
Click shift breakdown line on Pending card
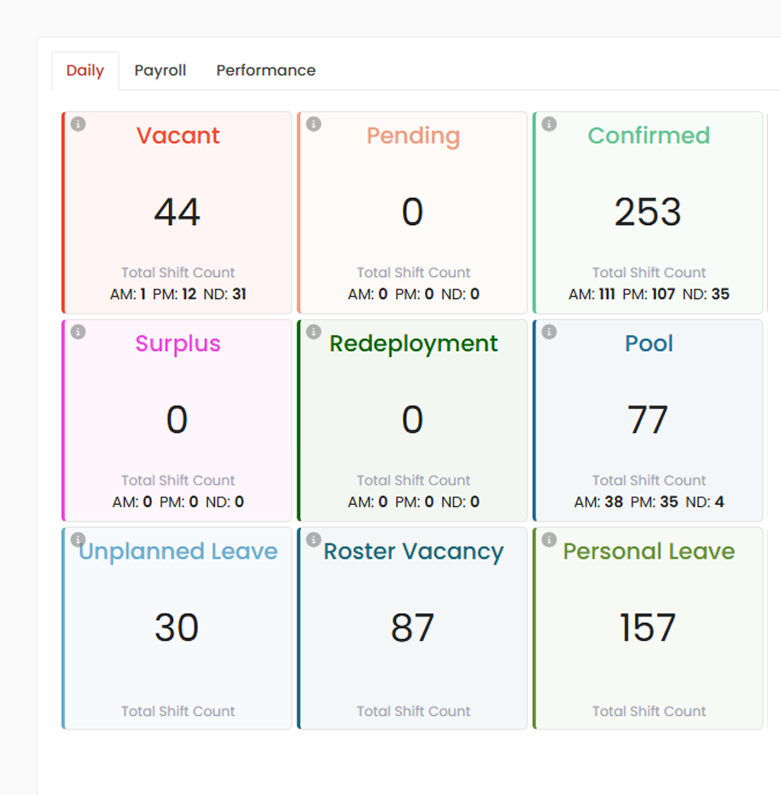coord(414,294)
